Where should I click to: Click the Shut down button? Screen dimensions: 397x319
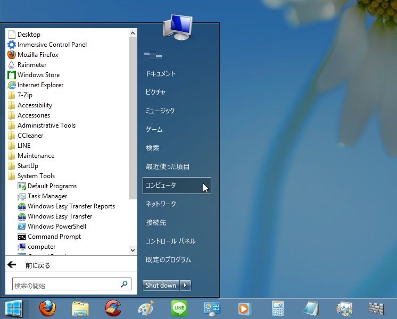[161, 286]
